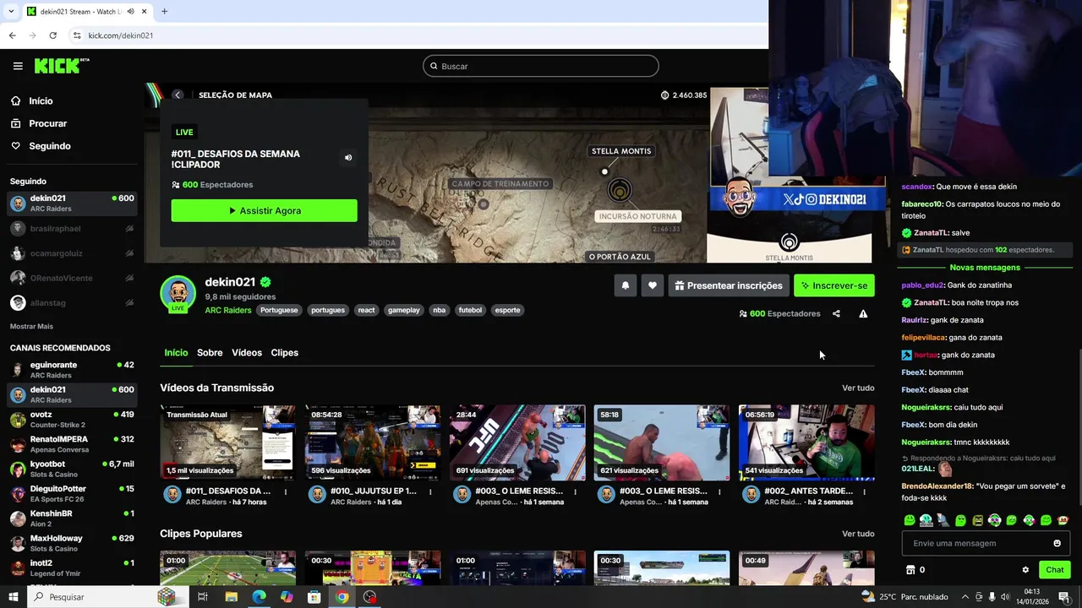Open allanstag channel in the sidebar
The height and width of the screenshot is (608, 1082).
[72, 302]
